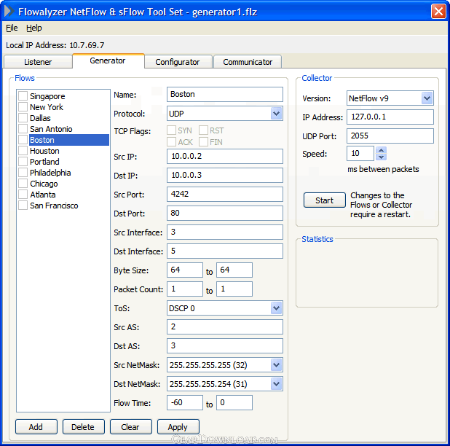Toggle the San Antonio flow checkbox
The image size is (450, 446).
pyautogui.click(x=23, y=129)
